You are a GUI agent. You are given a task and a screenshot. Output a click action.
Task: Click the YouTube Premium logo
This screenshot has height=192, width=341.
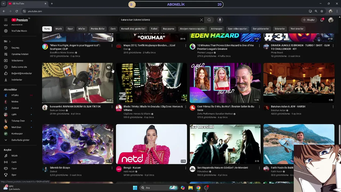20,20
